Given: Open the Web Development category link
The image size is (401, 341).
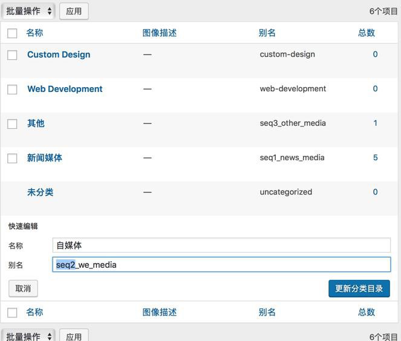Looking at the screenshot, I should point(65,89).
